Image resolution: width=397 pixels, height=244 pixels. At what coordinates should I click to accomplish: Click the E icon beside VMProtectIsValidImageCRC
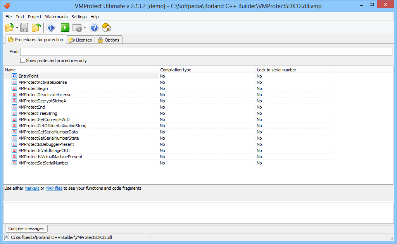coord(14,150)
